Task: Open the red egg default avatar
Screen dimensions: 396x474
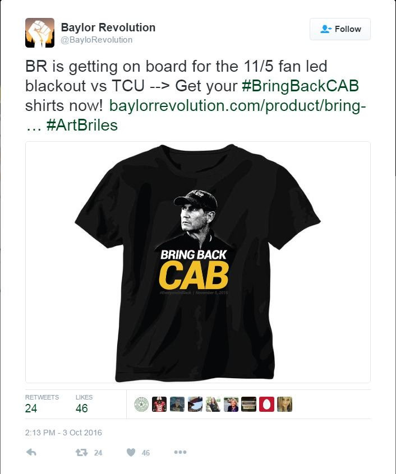Action: click(x=266, y=404)
